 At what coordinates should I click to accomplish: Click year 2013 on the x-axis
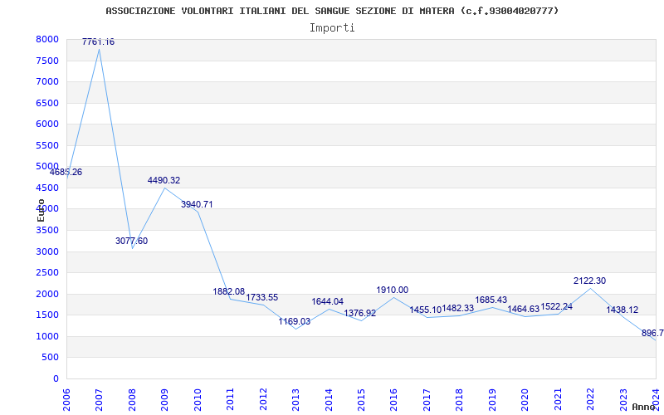296,398
